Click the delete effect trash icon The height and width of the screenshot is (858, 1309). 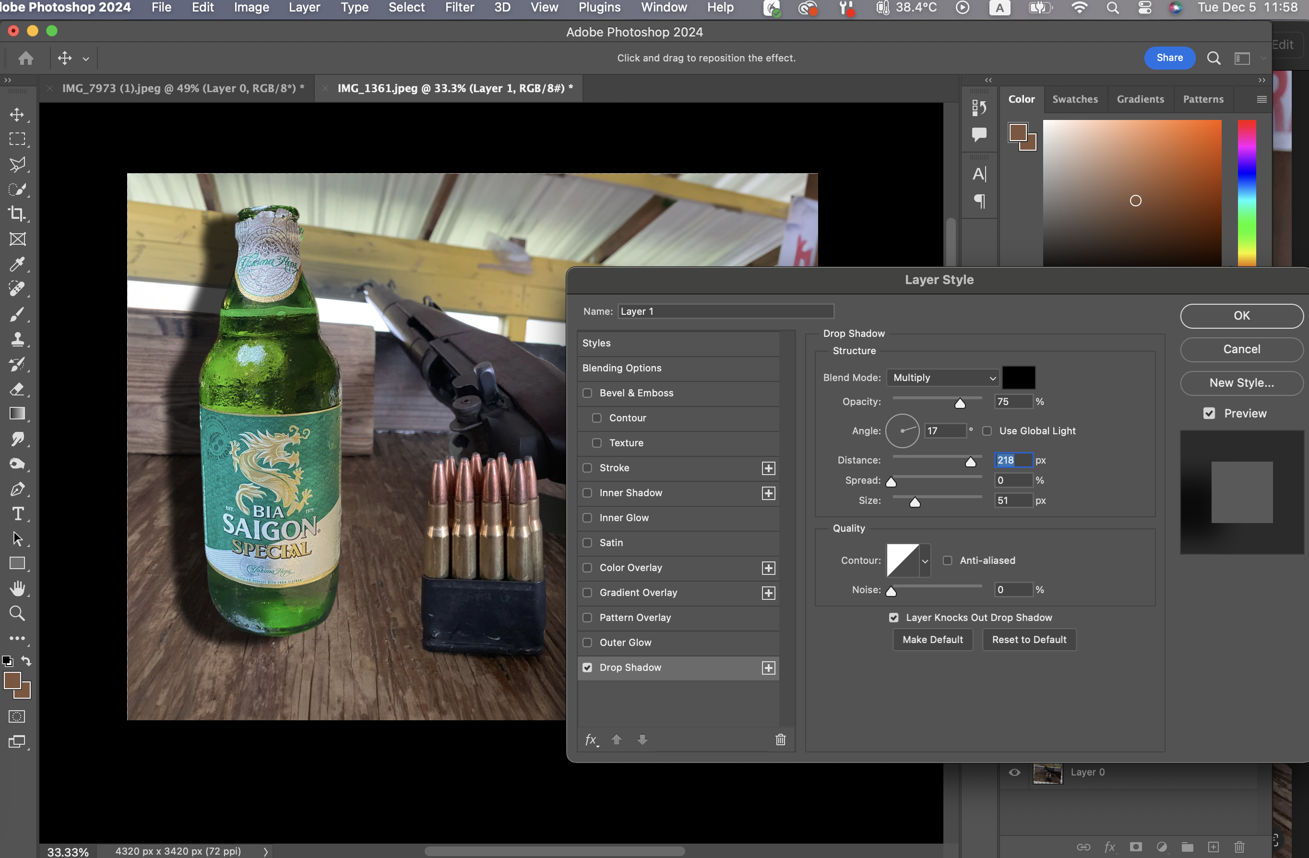click(x=780, y=740)
